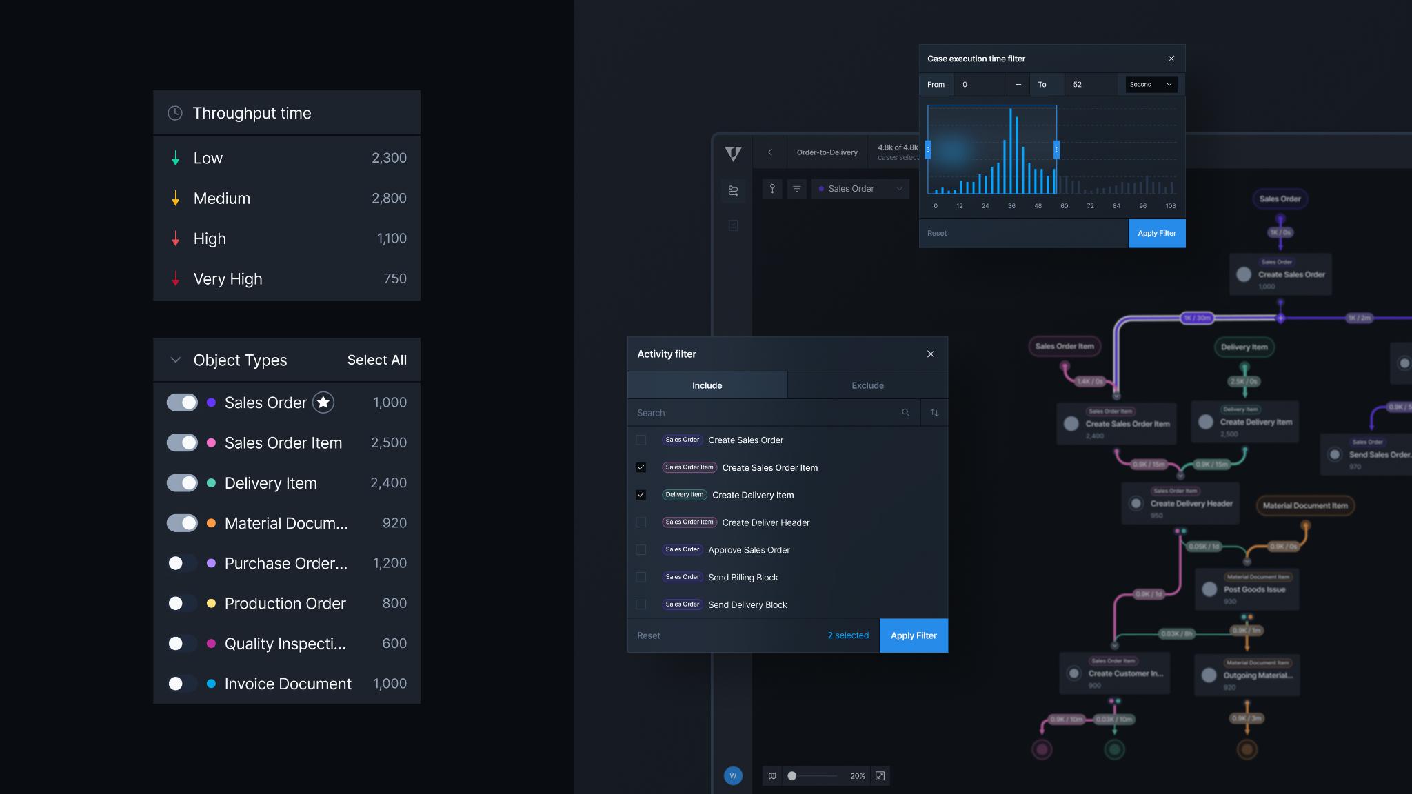Enable the Production Order toggle
Screen dimensions: 1412x794
(182, 604)
